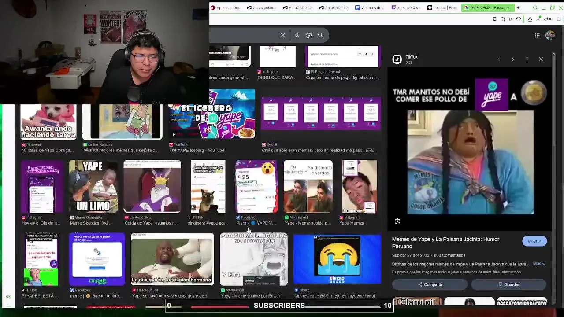Go to previous image in preview panel
Image resolution: width=564 pixels, height=317 pixels.
point(498,59)
